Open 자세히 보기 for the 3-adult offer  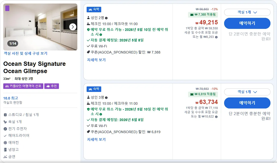96,140
